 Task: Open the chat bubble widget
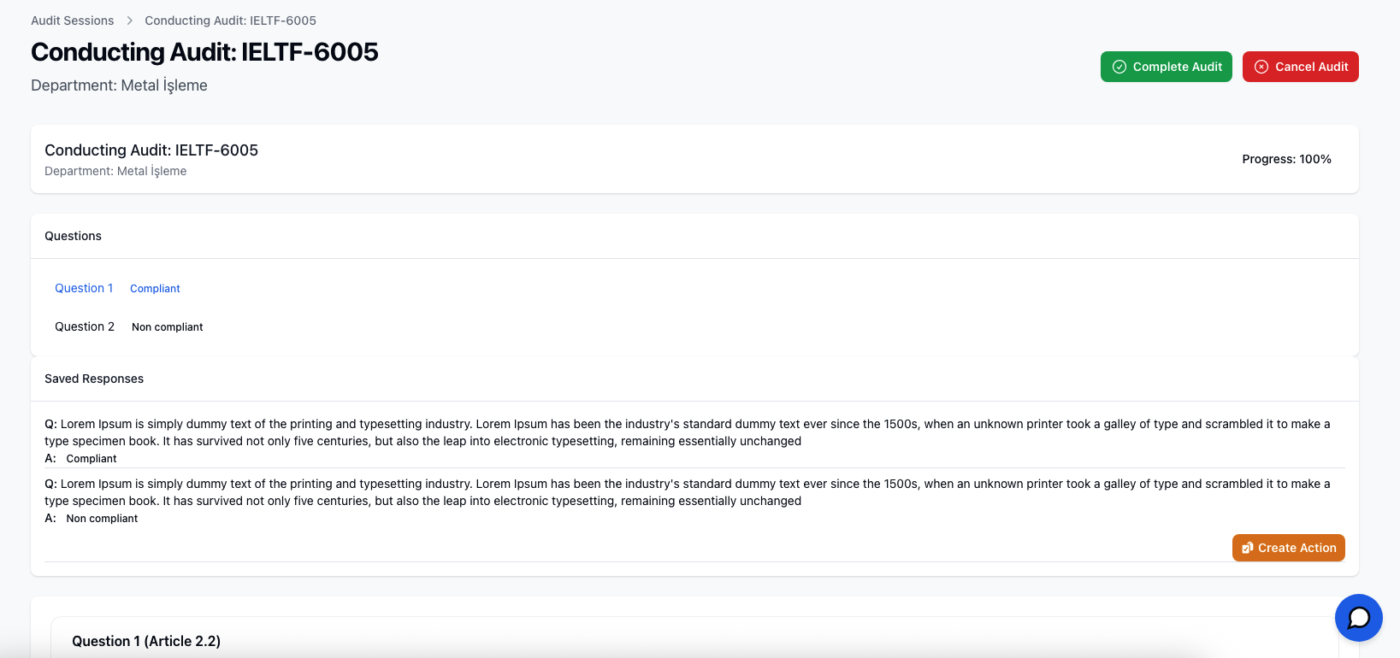(1358, 617)
